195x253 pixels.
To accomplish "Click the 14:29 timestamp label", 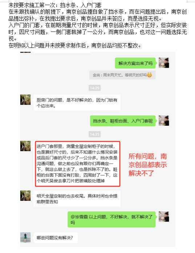I will [x=95, y=88].
